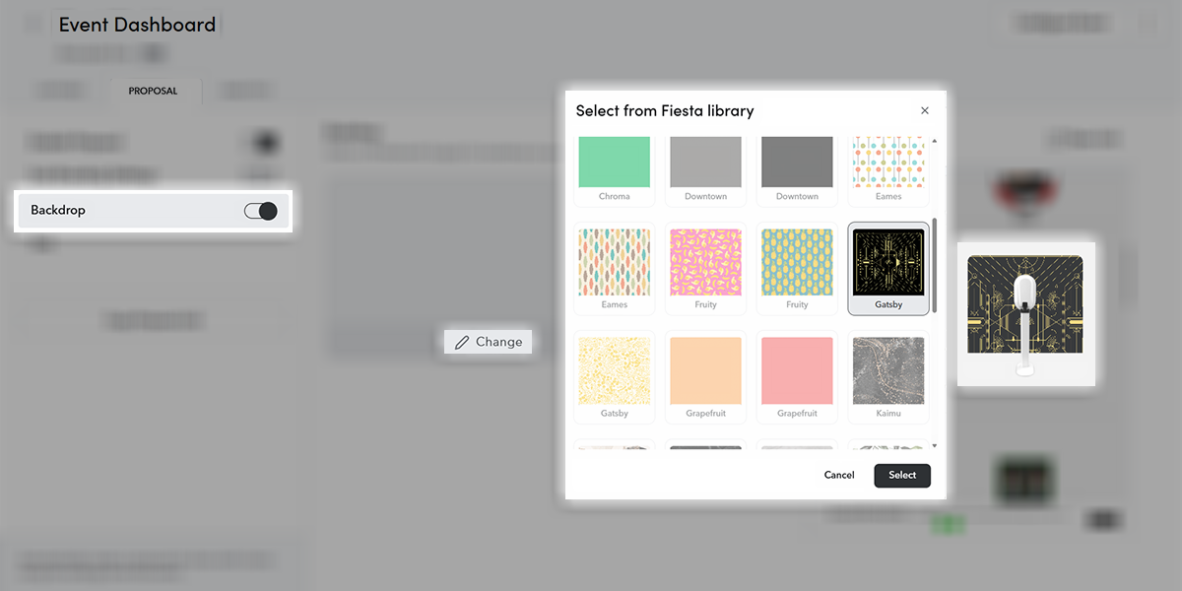The height and width of the screenshot is (591, 1182).
Task: Choose the peach Grapefruit backdrop
Action: [x=705, y=376]
